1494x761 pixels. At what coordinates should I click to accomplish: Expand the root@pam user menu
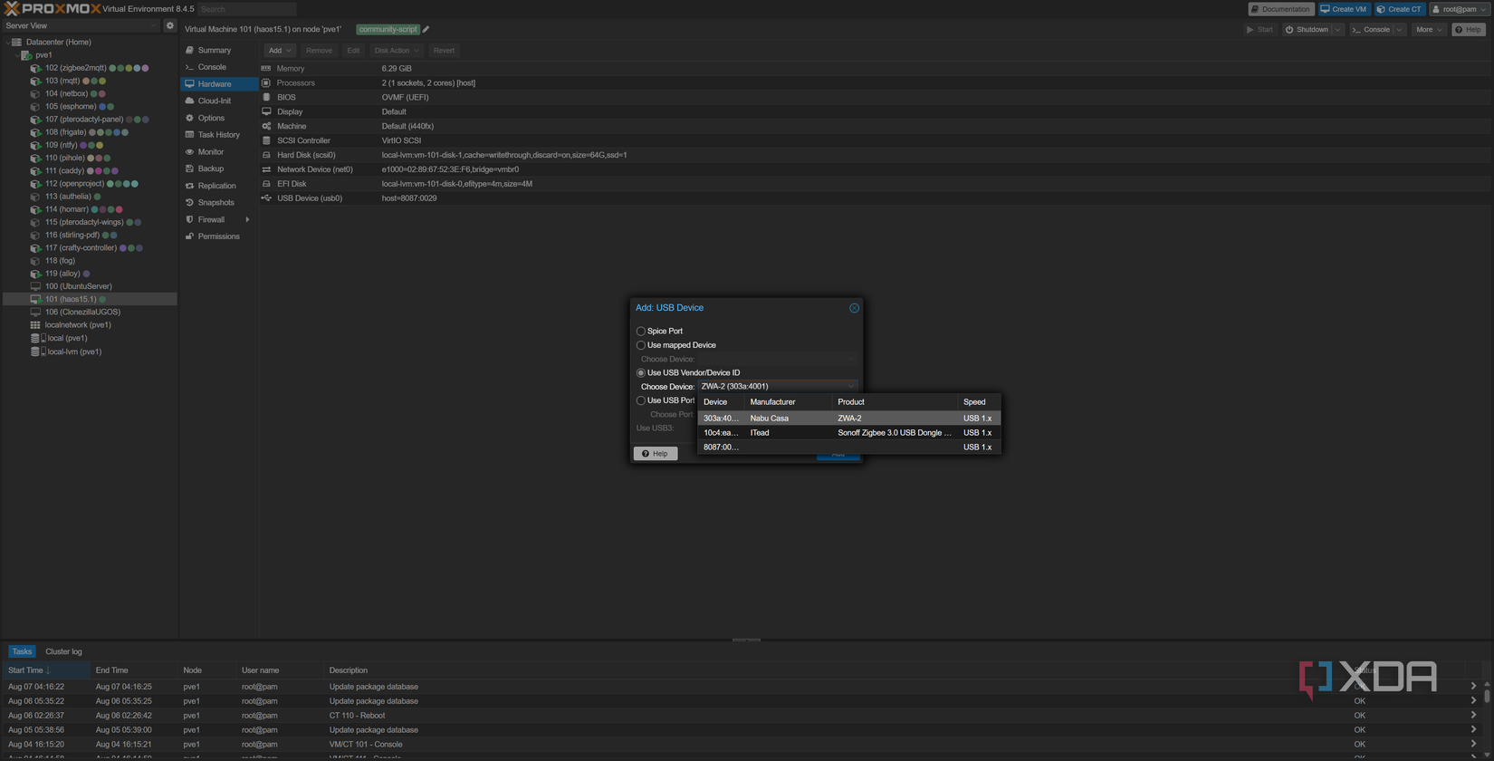1460,9
